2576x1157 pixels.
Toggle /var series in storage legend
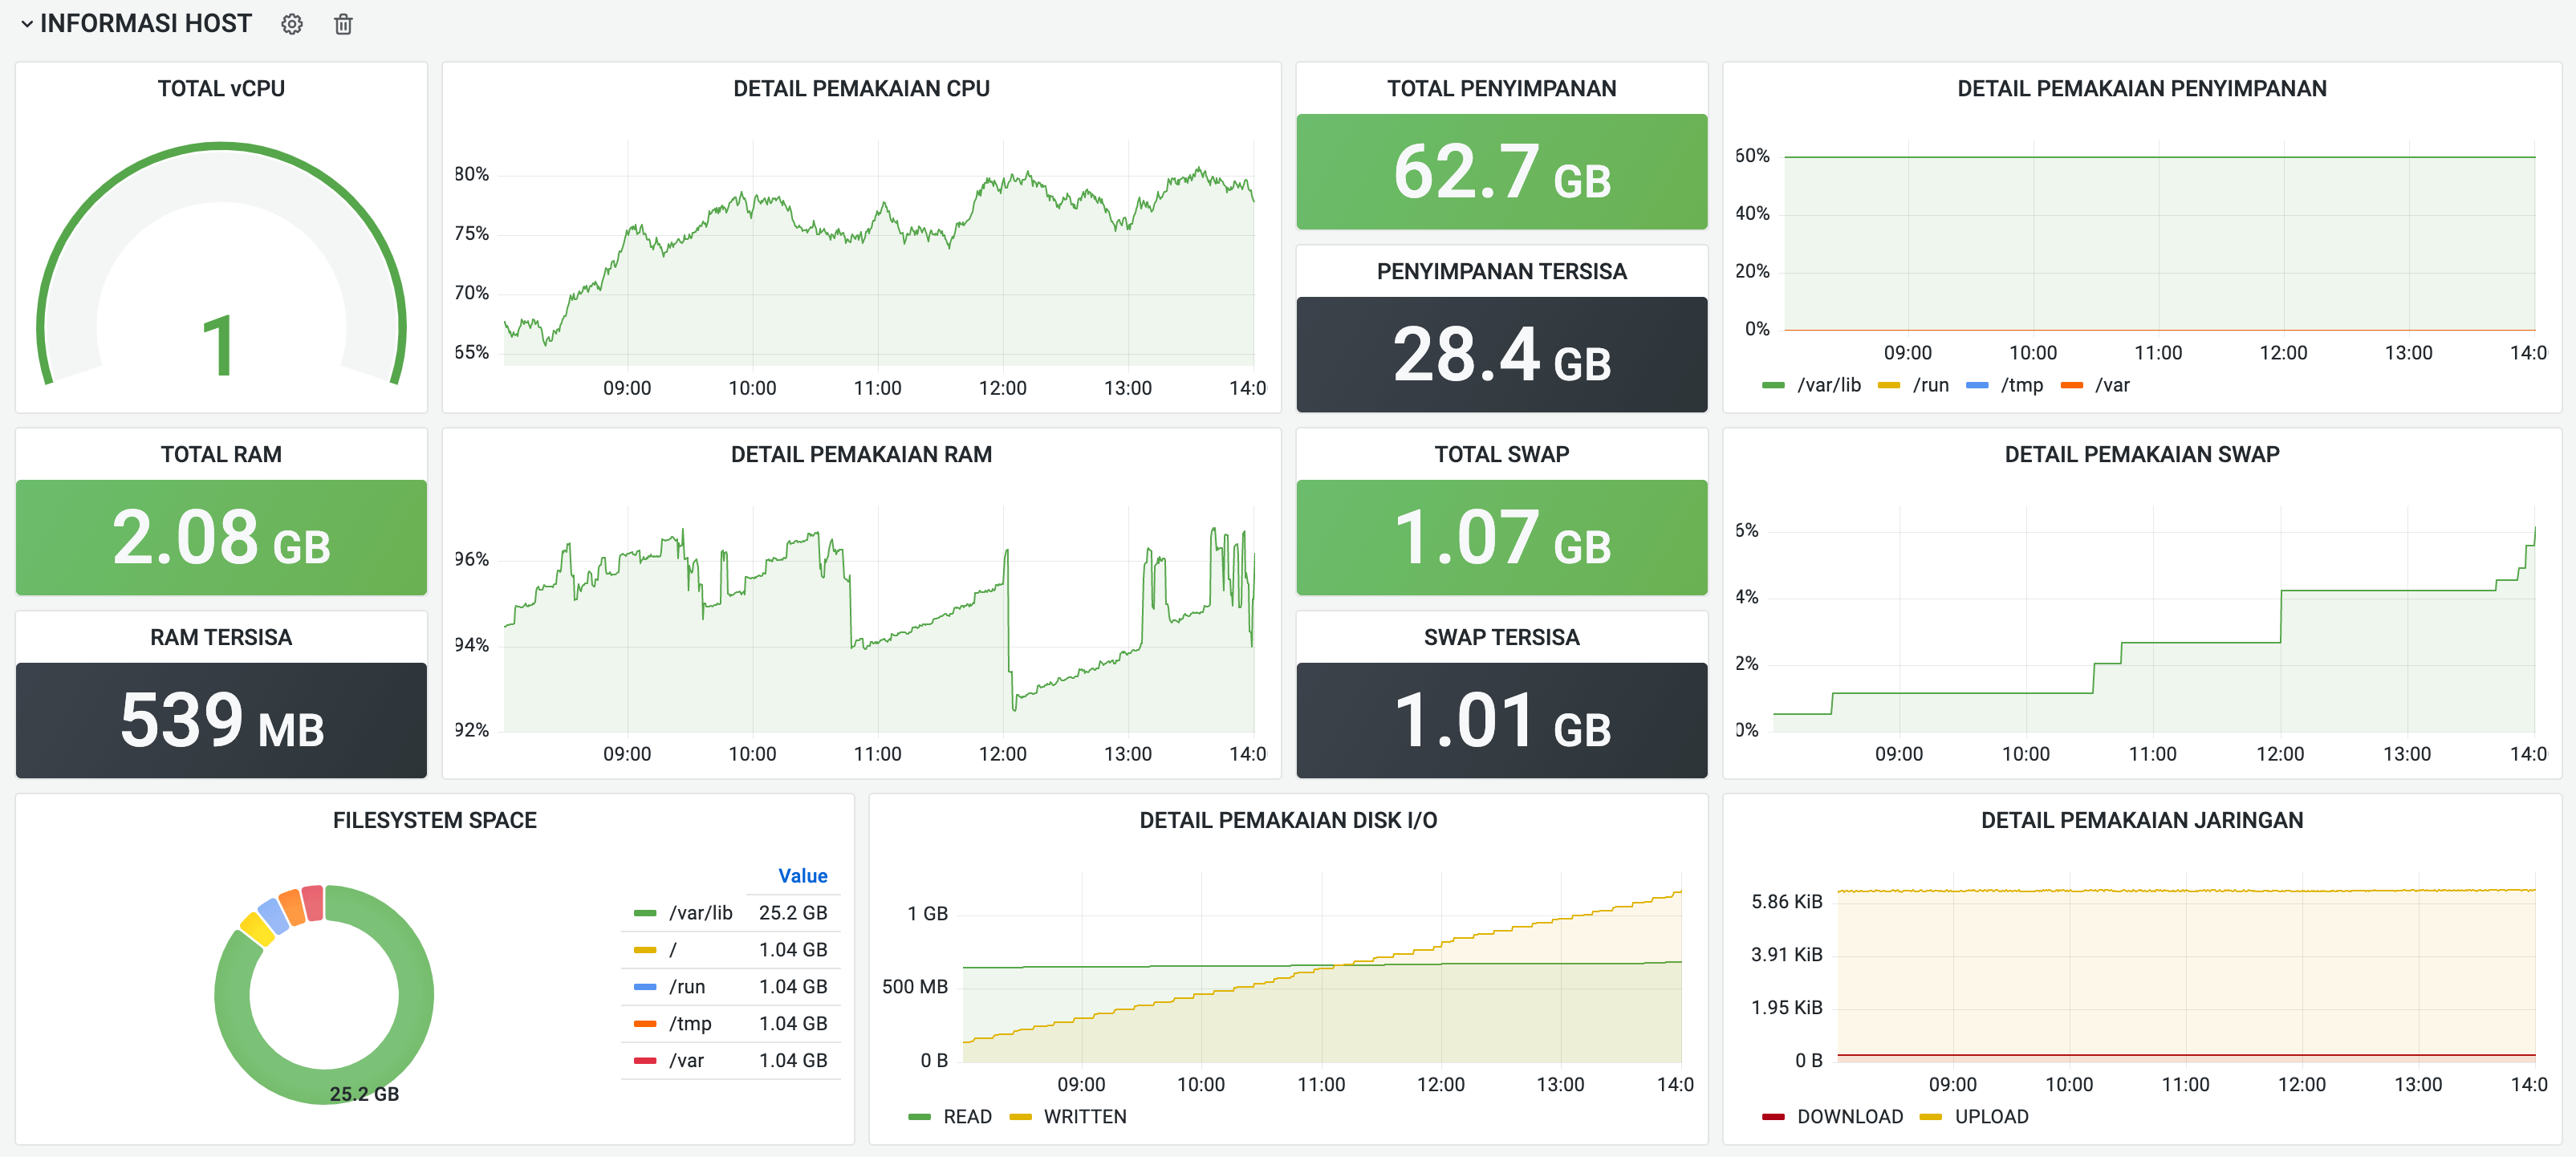(x=2111, y=385)
